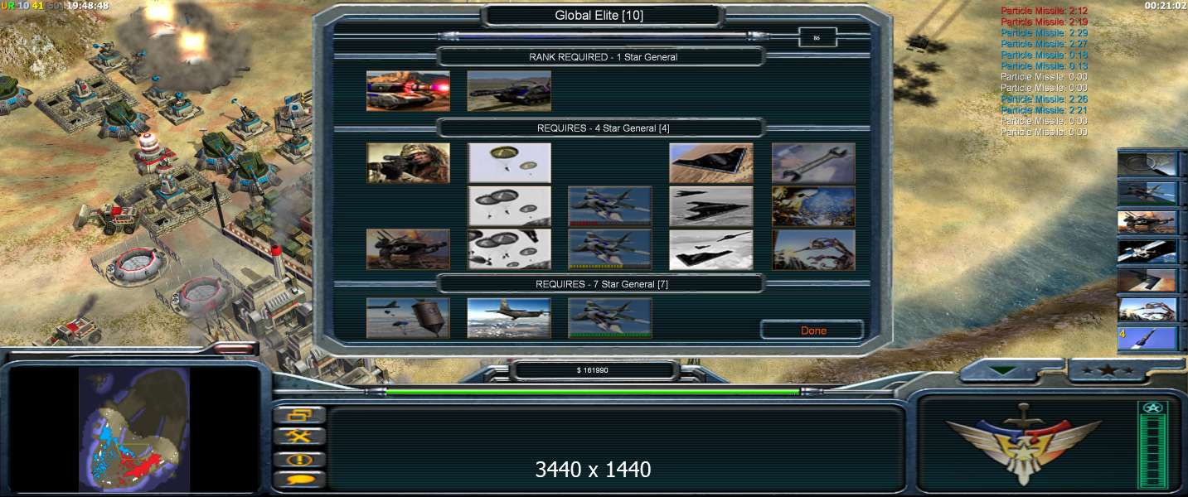Activate the mech walker shortcut in sidebar
The width and height of the screenshot is (1188, 497).
(1147, 221)
